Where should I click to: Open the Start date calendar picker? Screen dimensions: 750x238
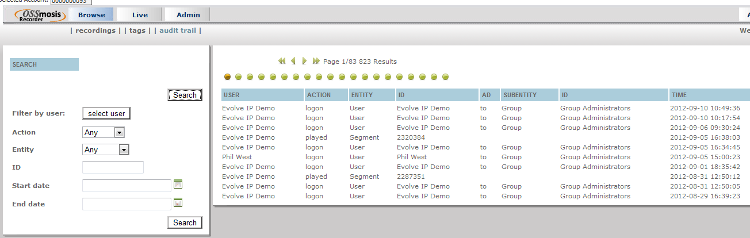click(178, 185)
